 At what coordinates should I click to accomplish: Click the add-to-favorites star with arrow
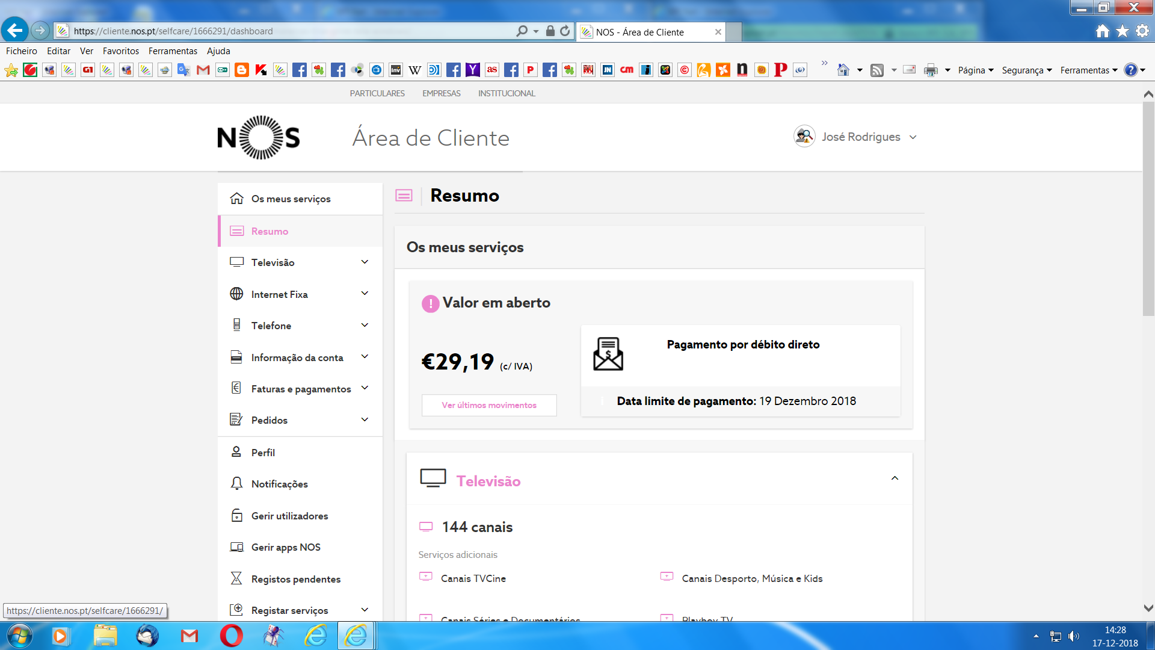(x=11, y=70)
